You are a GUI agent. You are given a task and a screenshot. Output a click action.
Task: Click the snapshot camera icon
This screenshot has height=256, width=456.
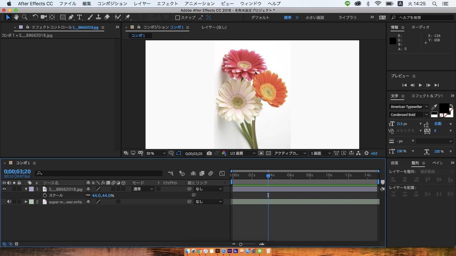(x=209, y=153)
